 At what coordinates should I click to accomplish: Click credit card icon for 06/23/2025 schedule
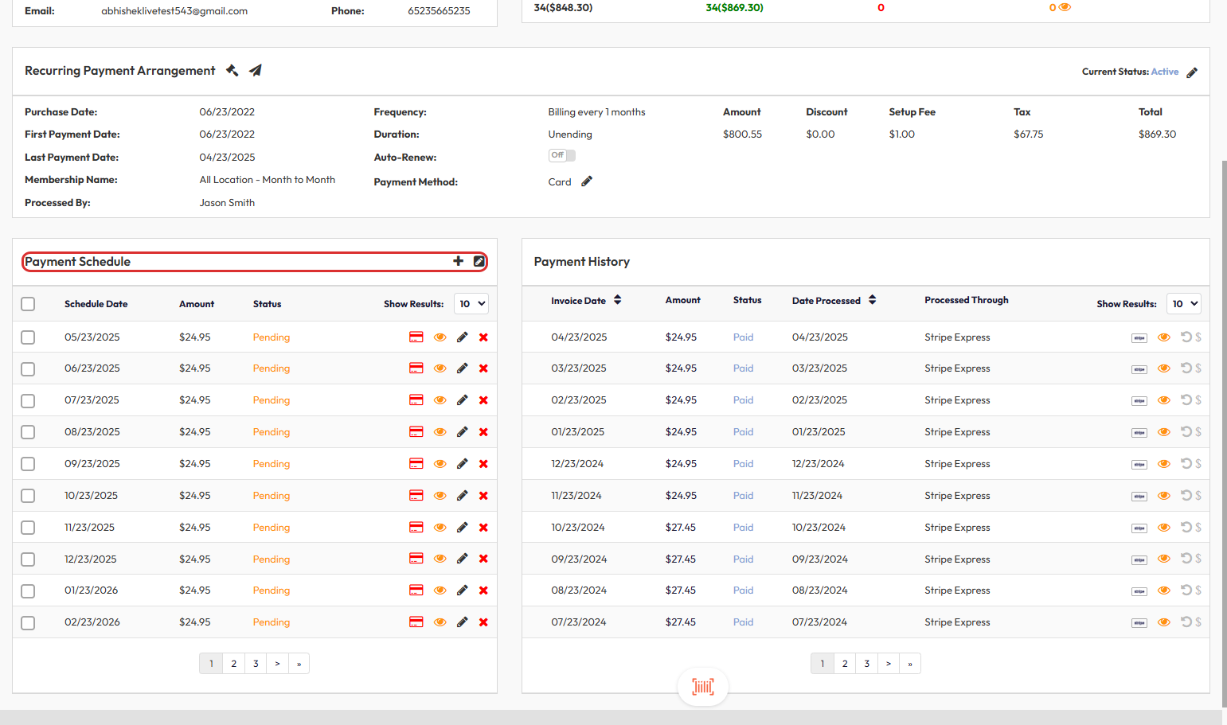pyautogui.click(x=416, y=368)
